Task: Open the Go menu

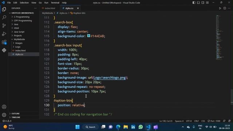Action: click(40, 3)
